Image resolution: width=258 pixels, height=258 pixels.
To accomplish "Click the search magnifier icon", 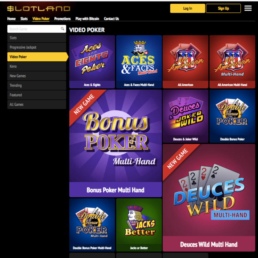I will pos(62,29).
